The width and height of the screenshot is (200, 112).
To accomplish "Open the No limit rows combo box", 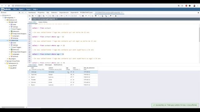I will [x=76, y=16].
